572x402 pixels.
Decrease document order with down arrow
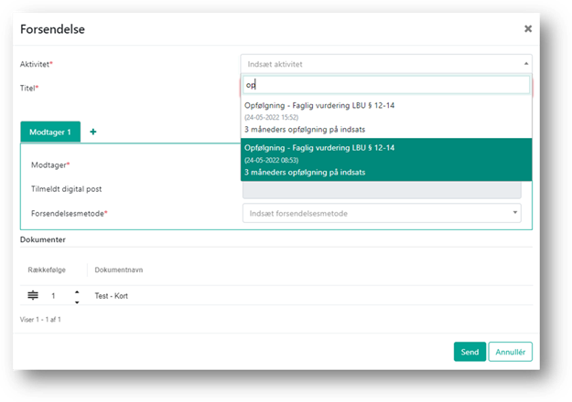coord(76,301)
